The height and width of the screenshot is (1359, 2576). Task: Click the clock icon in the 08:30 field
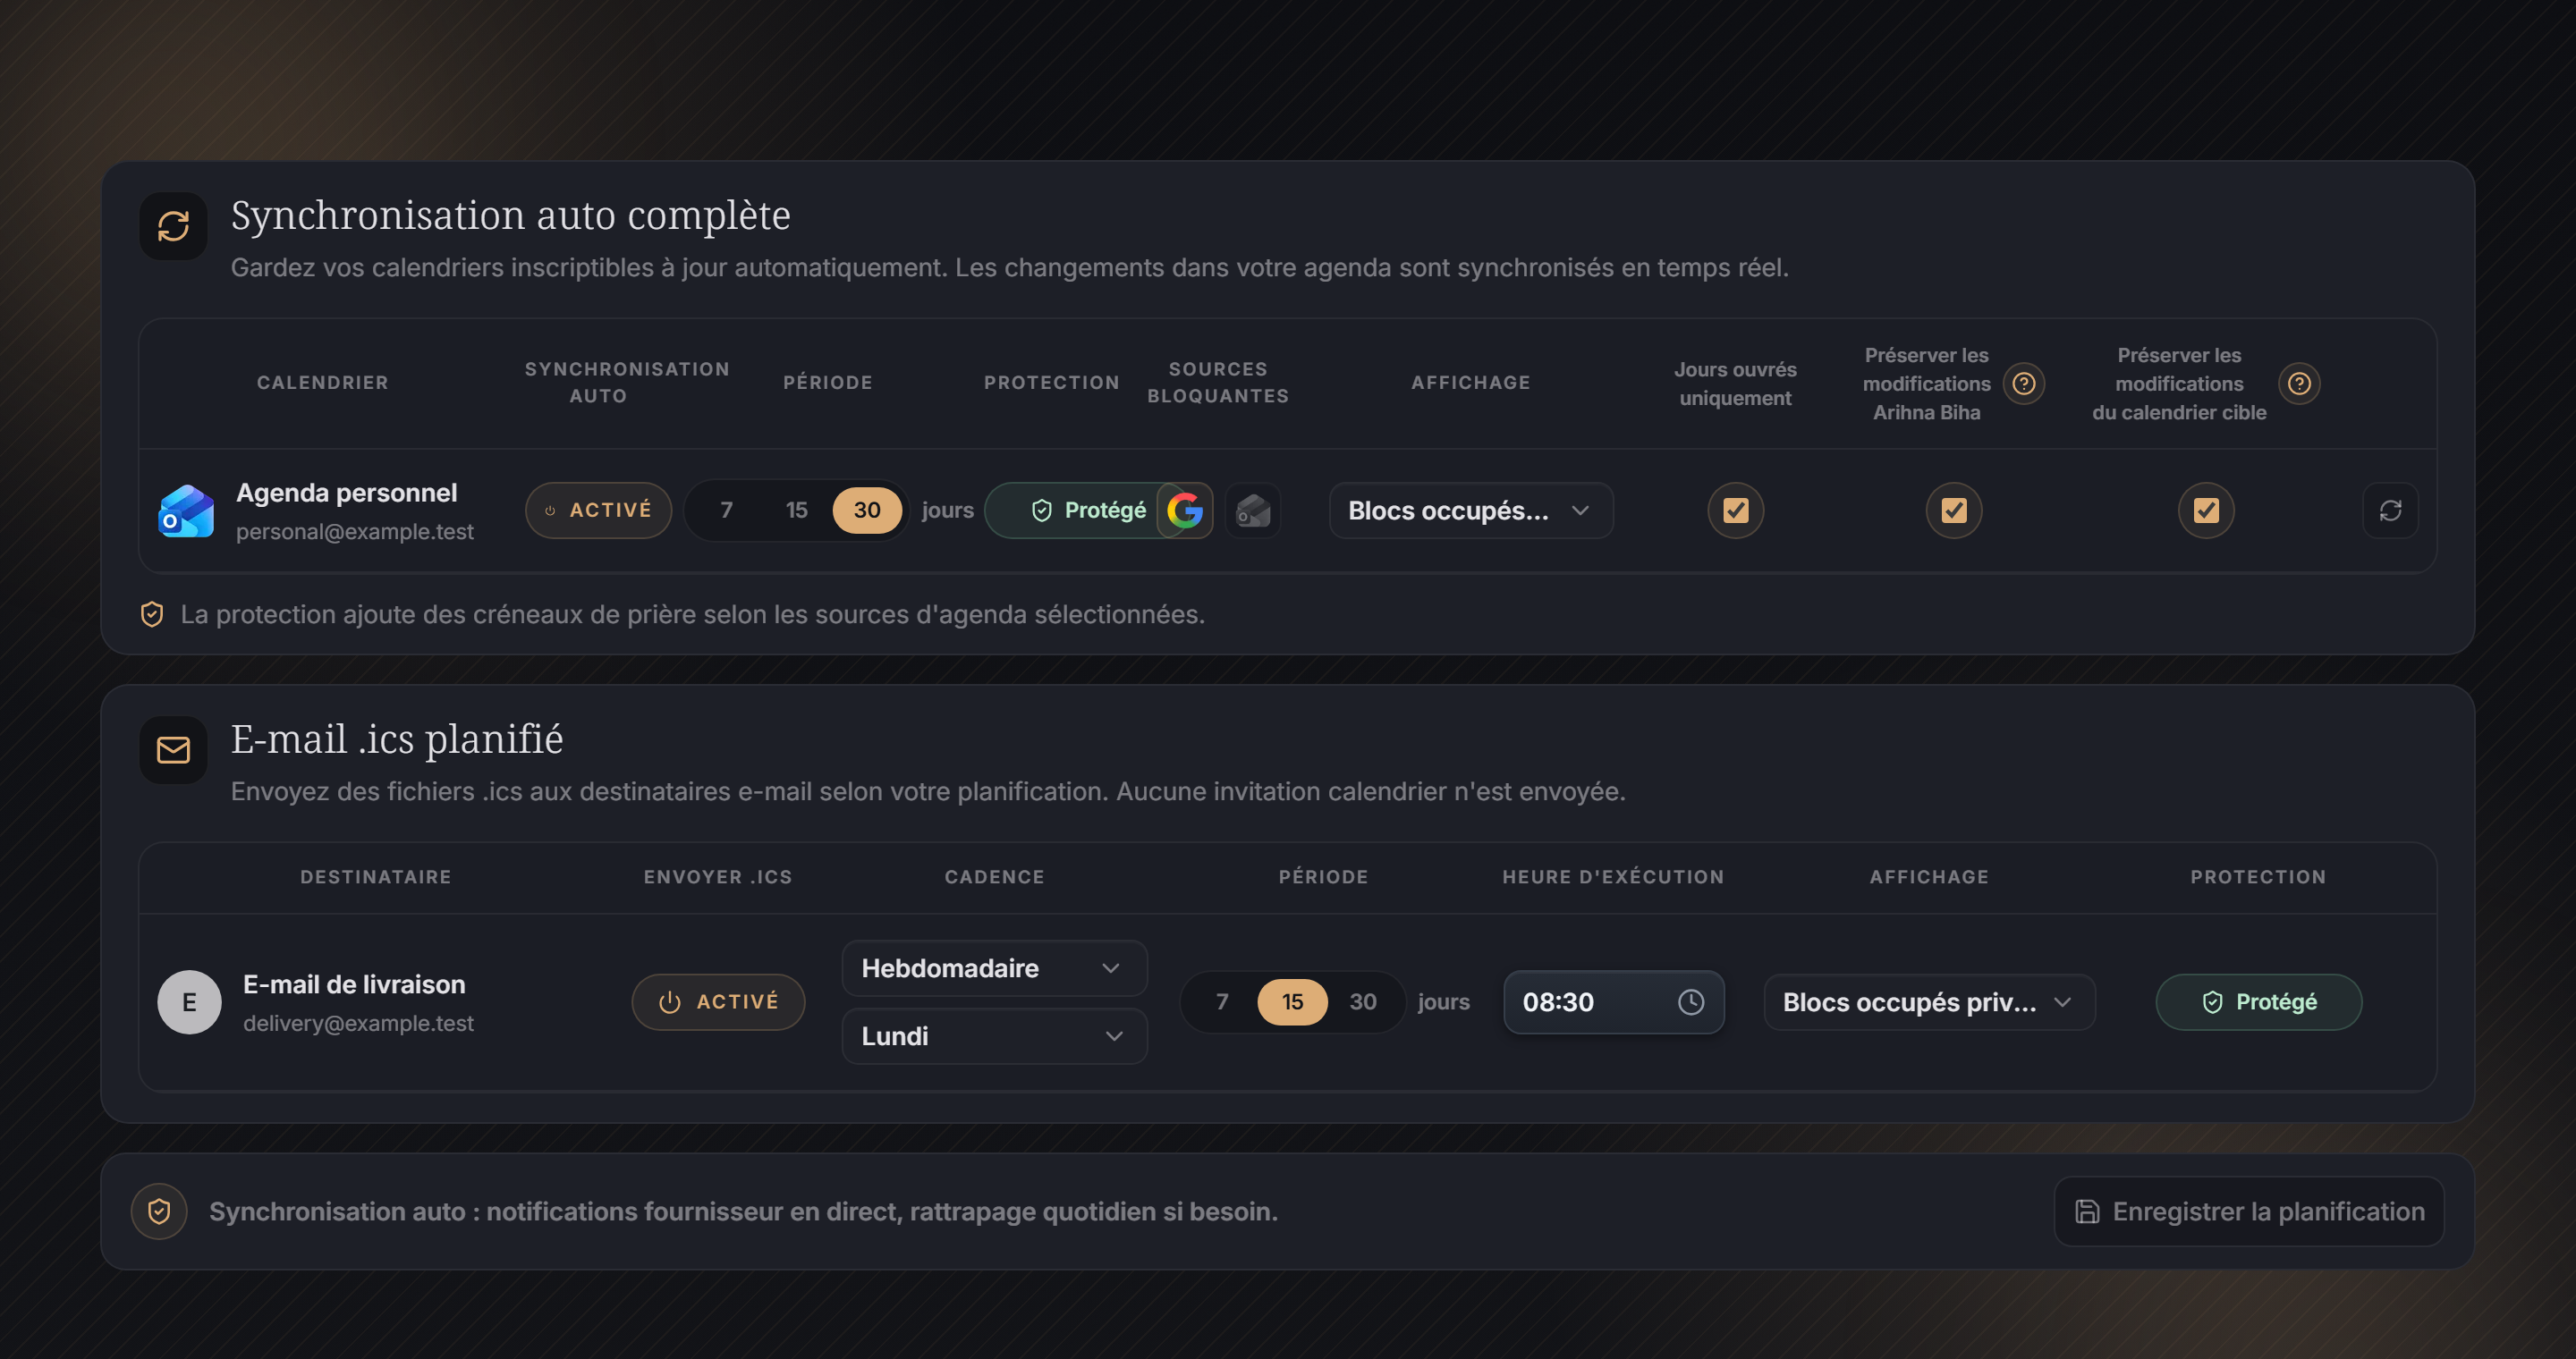pyautogui.click(x=1691, y=1002)
